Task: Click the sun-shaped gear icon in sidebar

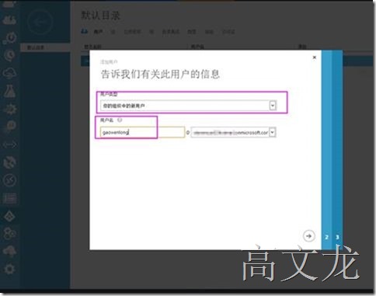Action: point(10,109)
